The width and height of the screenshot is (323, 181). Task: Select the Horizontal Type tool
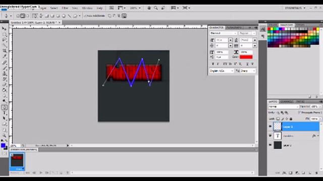point(5,113)
